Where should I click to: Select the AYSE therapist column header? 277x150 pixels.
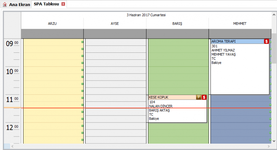pos(115,24)
